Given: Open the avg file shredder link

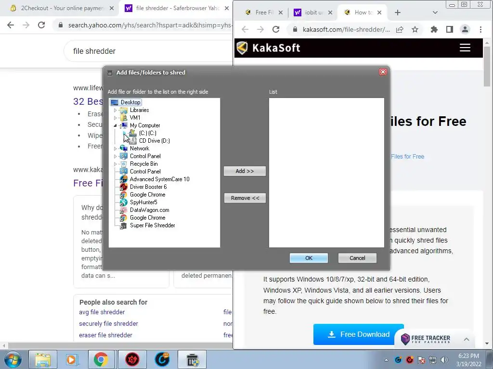Looking at the screenshot, I should [x=102, y=312].
